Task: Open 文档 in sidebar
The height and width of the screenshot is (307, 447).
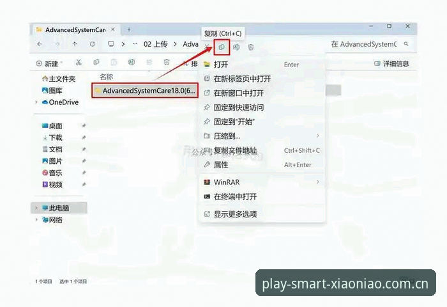Action: 52,150
